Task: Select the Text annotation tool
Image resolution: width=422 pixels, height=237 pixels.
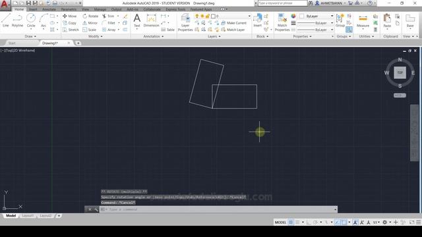Action: (x=137, y=20)
